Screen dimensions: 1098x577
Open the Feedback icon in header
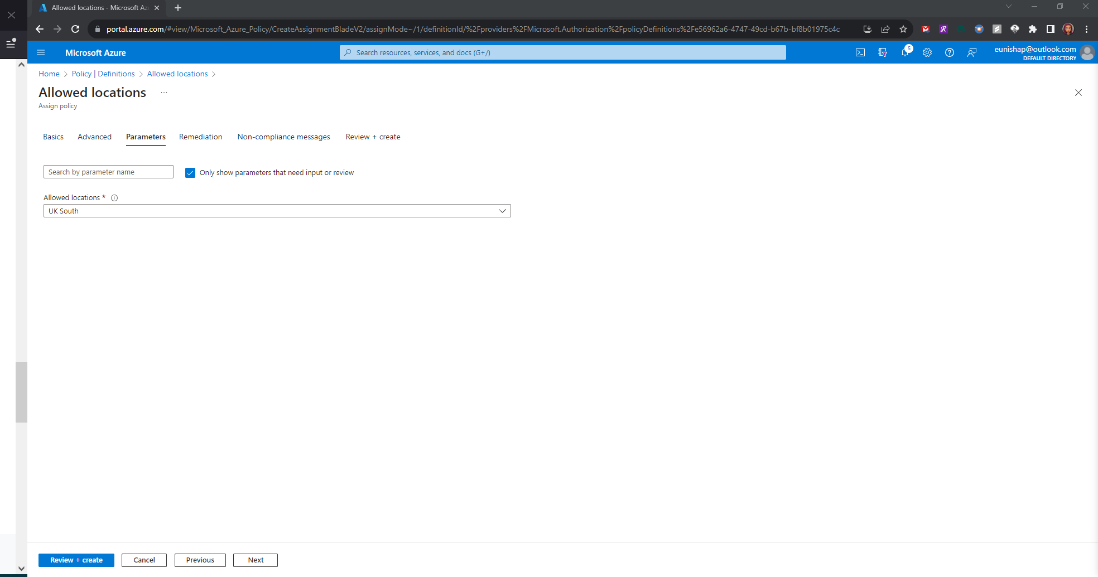[972, 52]
